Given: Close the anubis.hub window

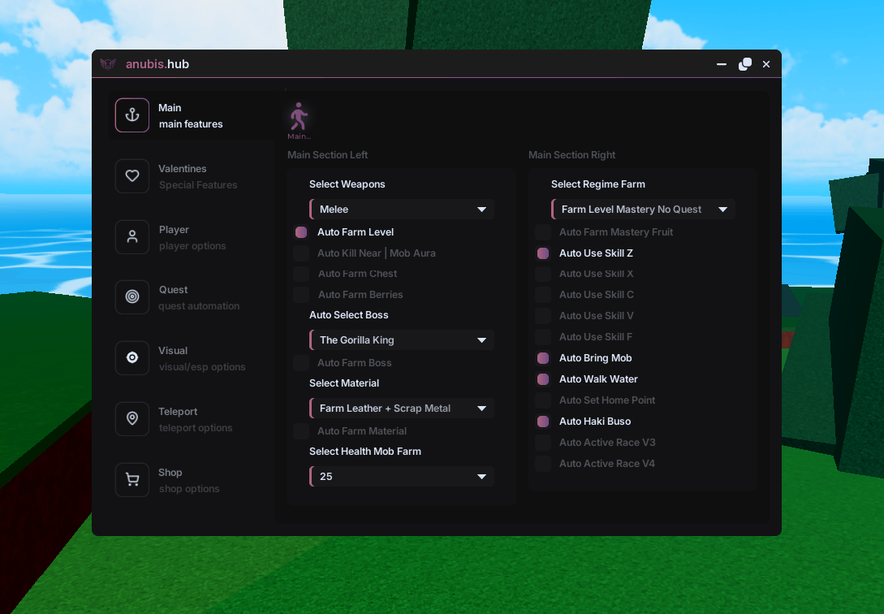Looking at the screenshot, I should [x=766, y=64].
